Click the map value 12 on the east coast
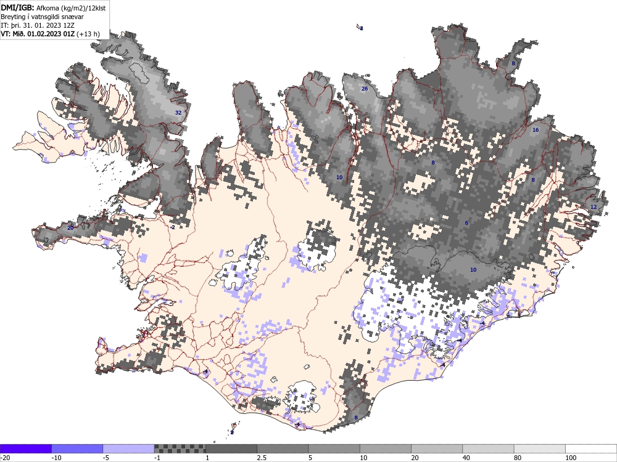This screenshot has width=617, height=462. pos(594,207)
